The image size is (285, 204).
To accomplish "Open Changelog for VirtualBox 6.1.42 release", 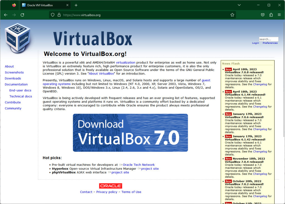I will 260,152.
